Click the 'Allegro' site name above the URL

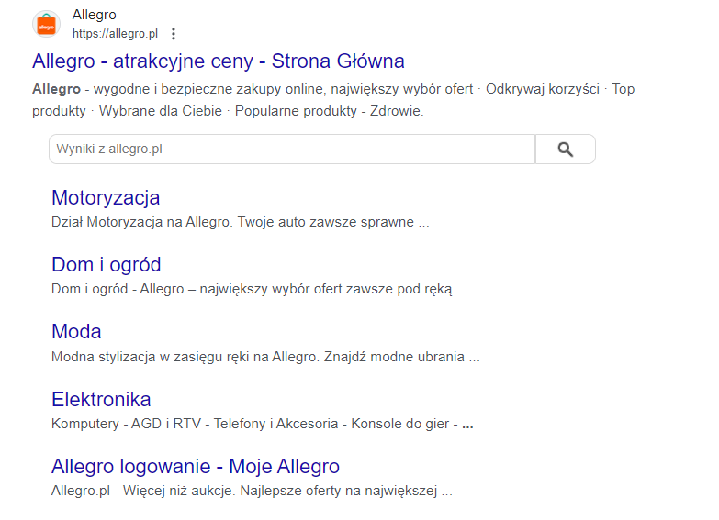coord(94,15)
